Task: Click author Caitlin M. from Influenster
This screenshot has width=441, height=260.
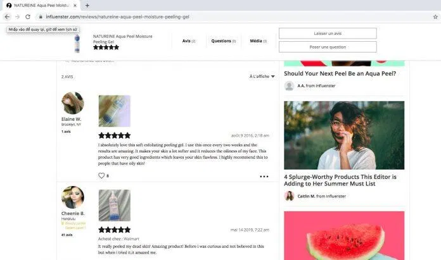Action: 321,196
